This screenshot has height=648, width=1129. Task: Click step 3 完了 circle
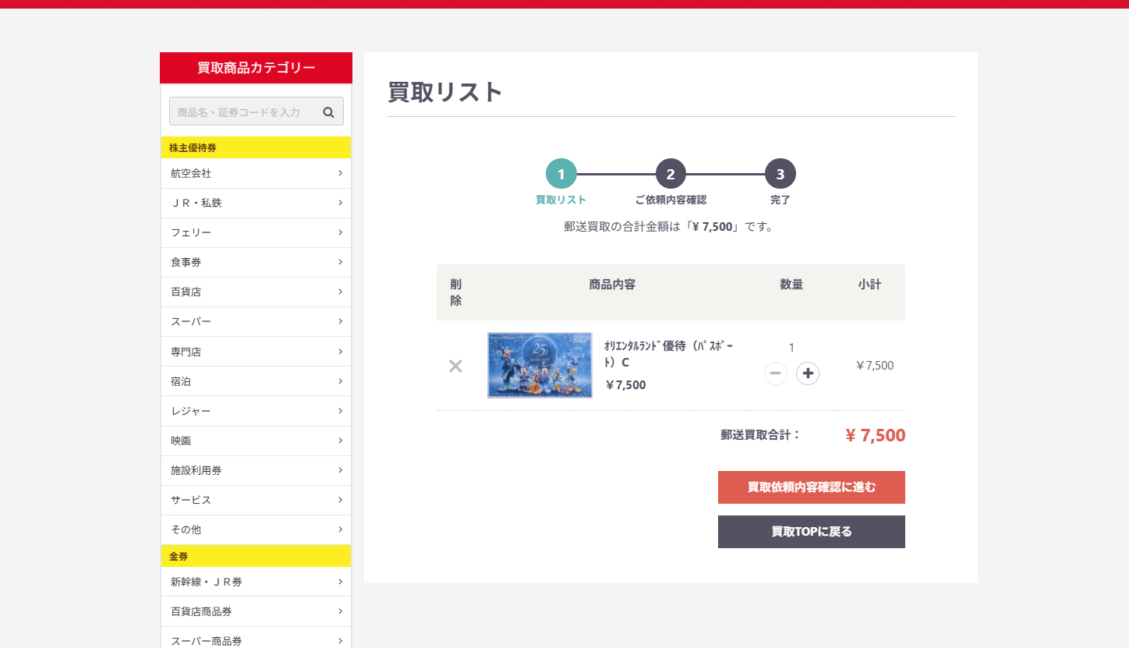(780, 174)
